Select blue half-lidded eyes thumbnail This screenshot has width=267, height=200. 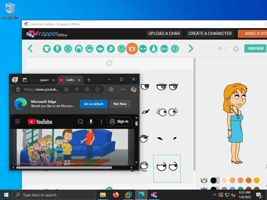[x=167, y=86]
